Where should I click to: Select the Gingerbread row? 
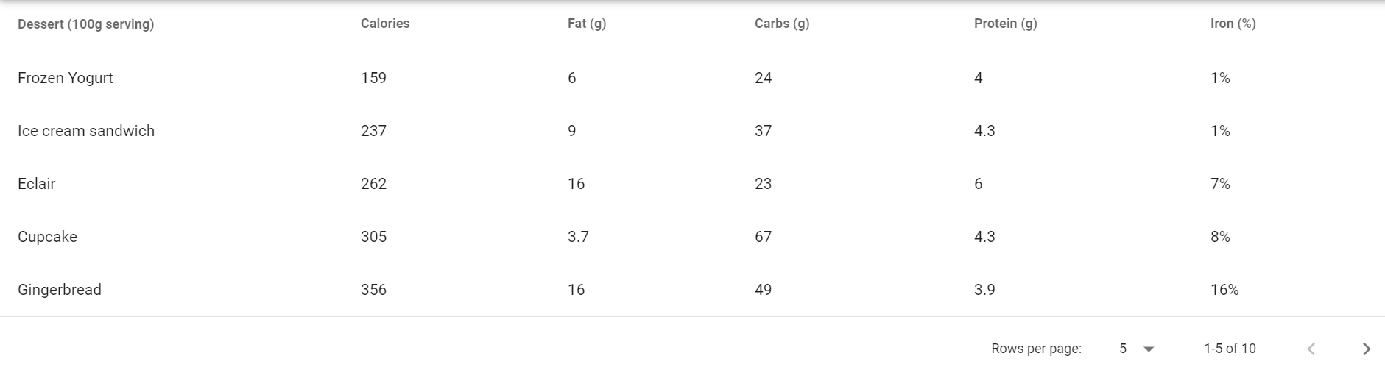coord(692,290)
